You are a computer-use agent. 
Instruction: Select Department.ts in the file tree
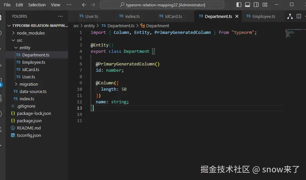[37, 55]
